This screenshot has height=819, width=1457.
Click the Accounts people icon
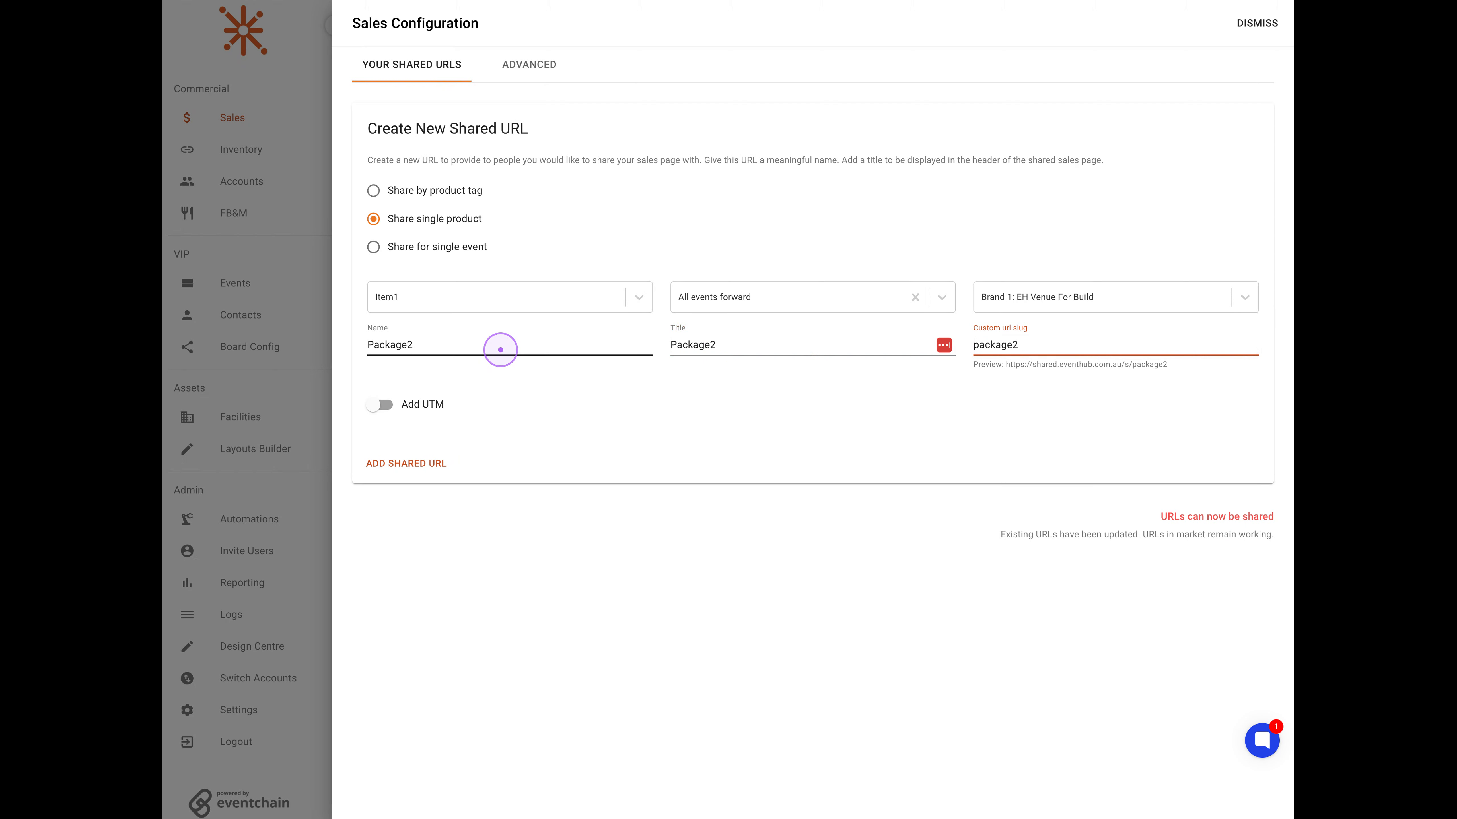(187, 181)
